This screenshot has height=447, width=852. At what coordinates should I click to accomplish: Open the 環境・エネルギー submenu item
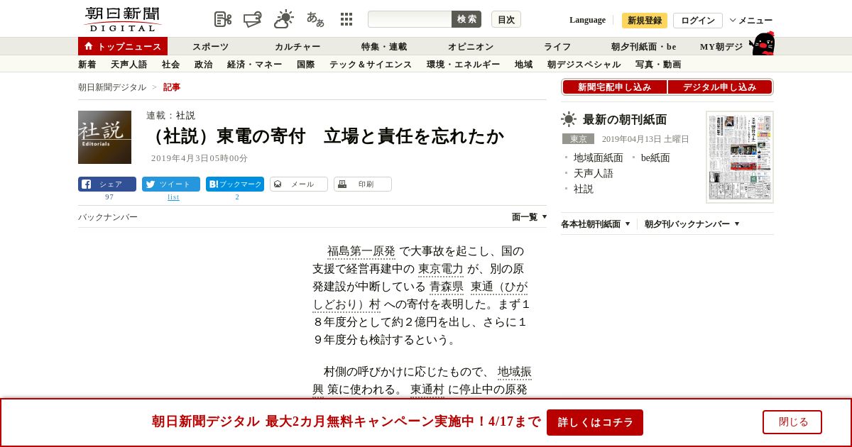point(464,64)
